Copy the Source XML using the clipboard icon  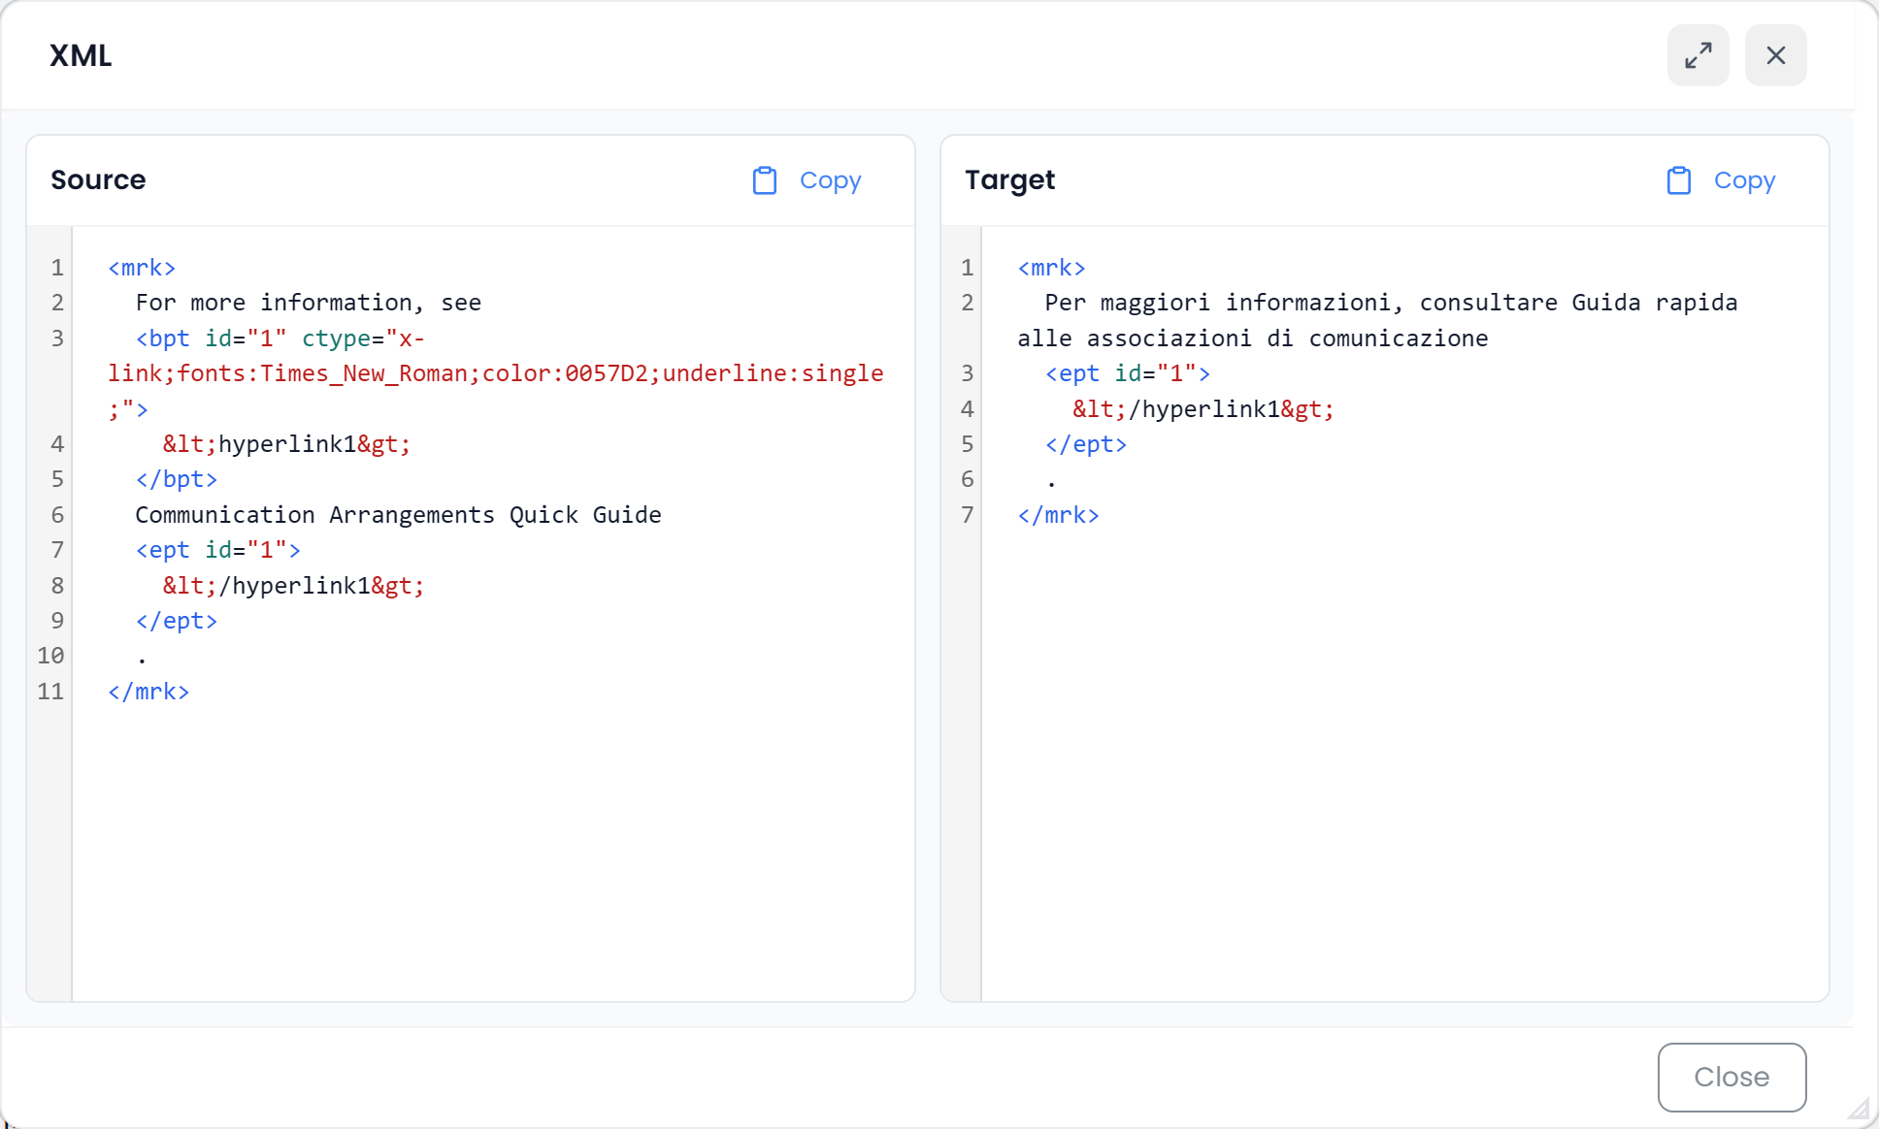[x=765, y=180]
